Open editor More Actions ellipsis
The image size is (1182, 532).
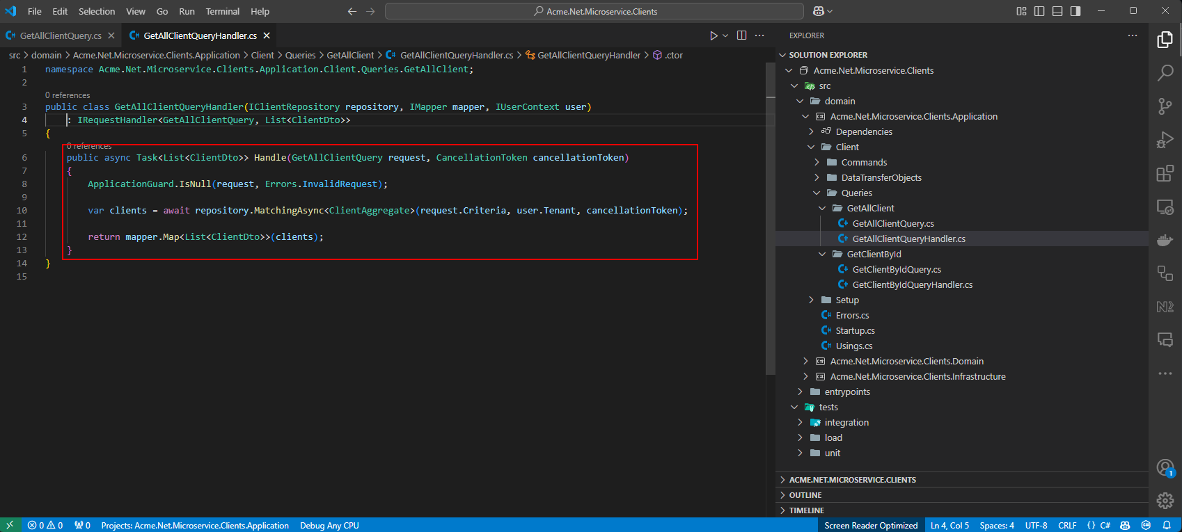[759, 35]
